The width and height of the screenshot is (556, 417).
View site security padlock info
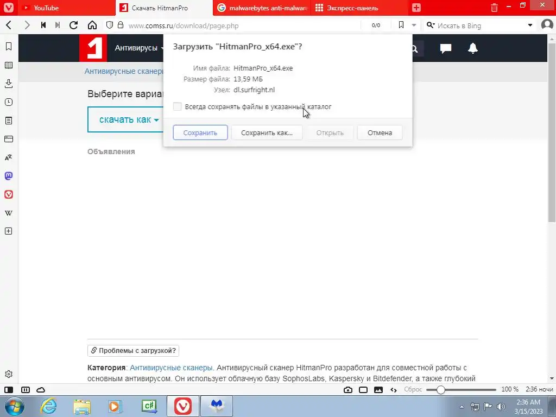coord(121,25)
